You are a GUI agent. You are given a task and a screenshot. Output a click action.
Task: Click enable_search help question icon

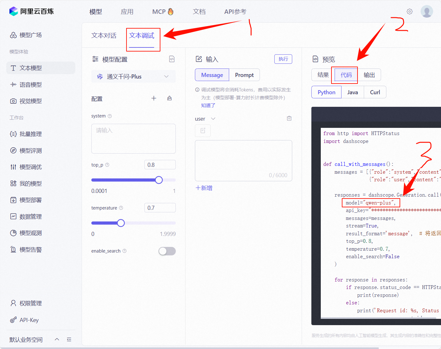[x=125, y=251]
